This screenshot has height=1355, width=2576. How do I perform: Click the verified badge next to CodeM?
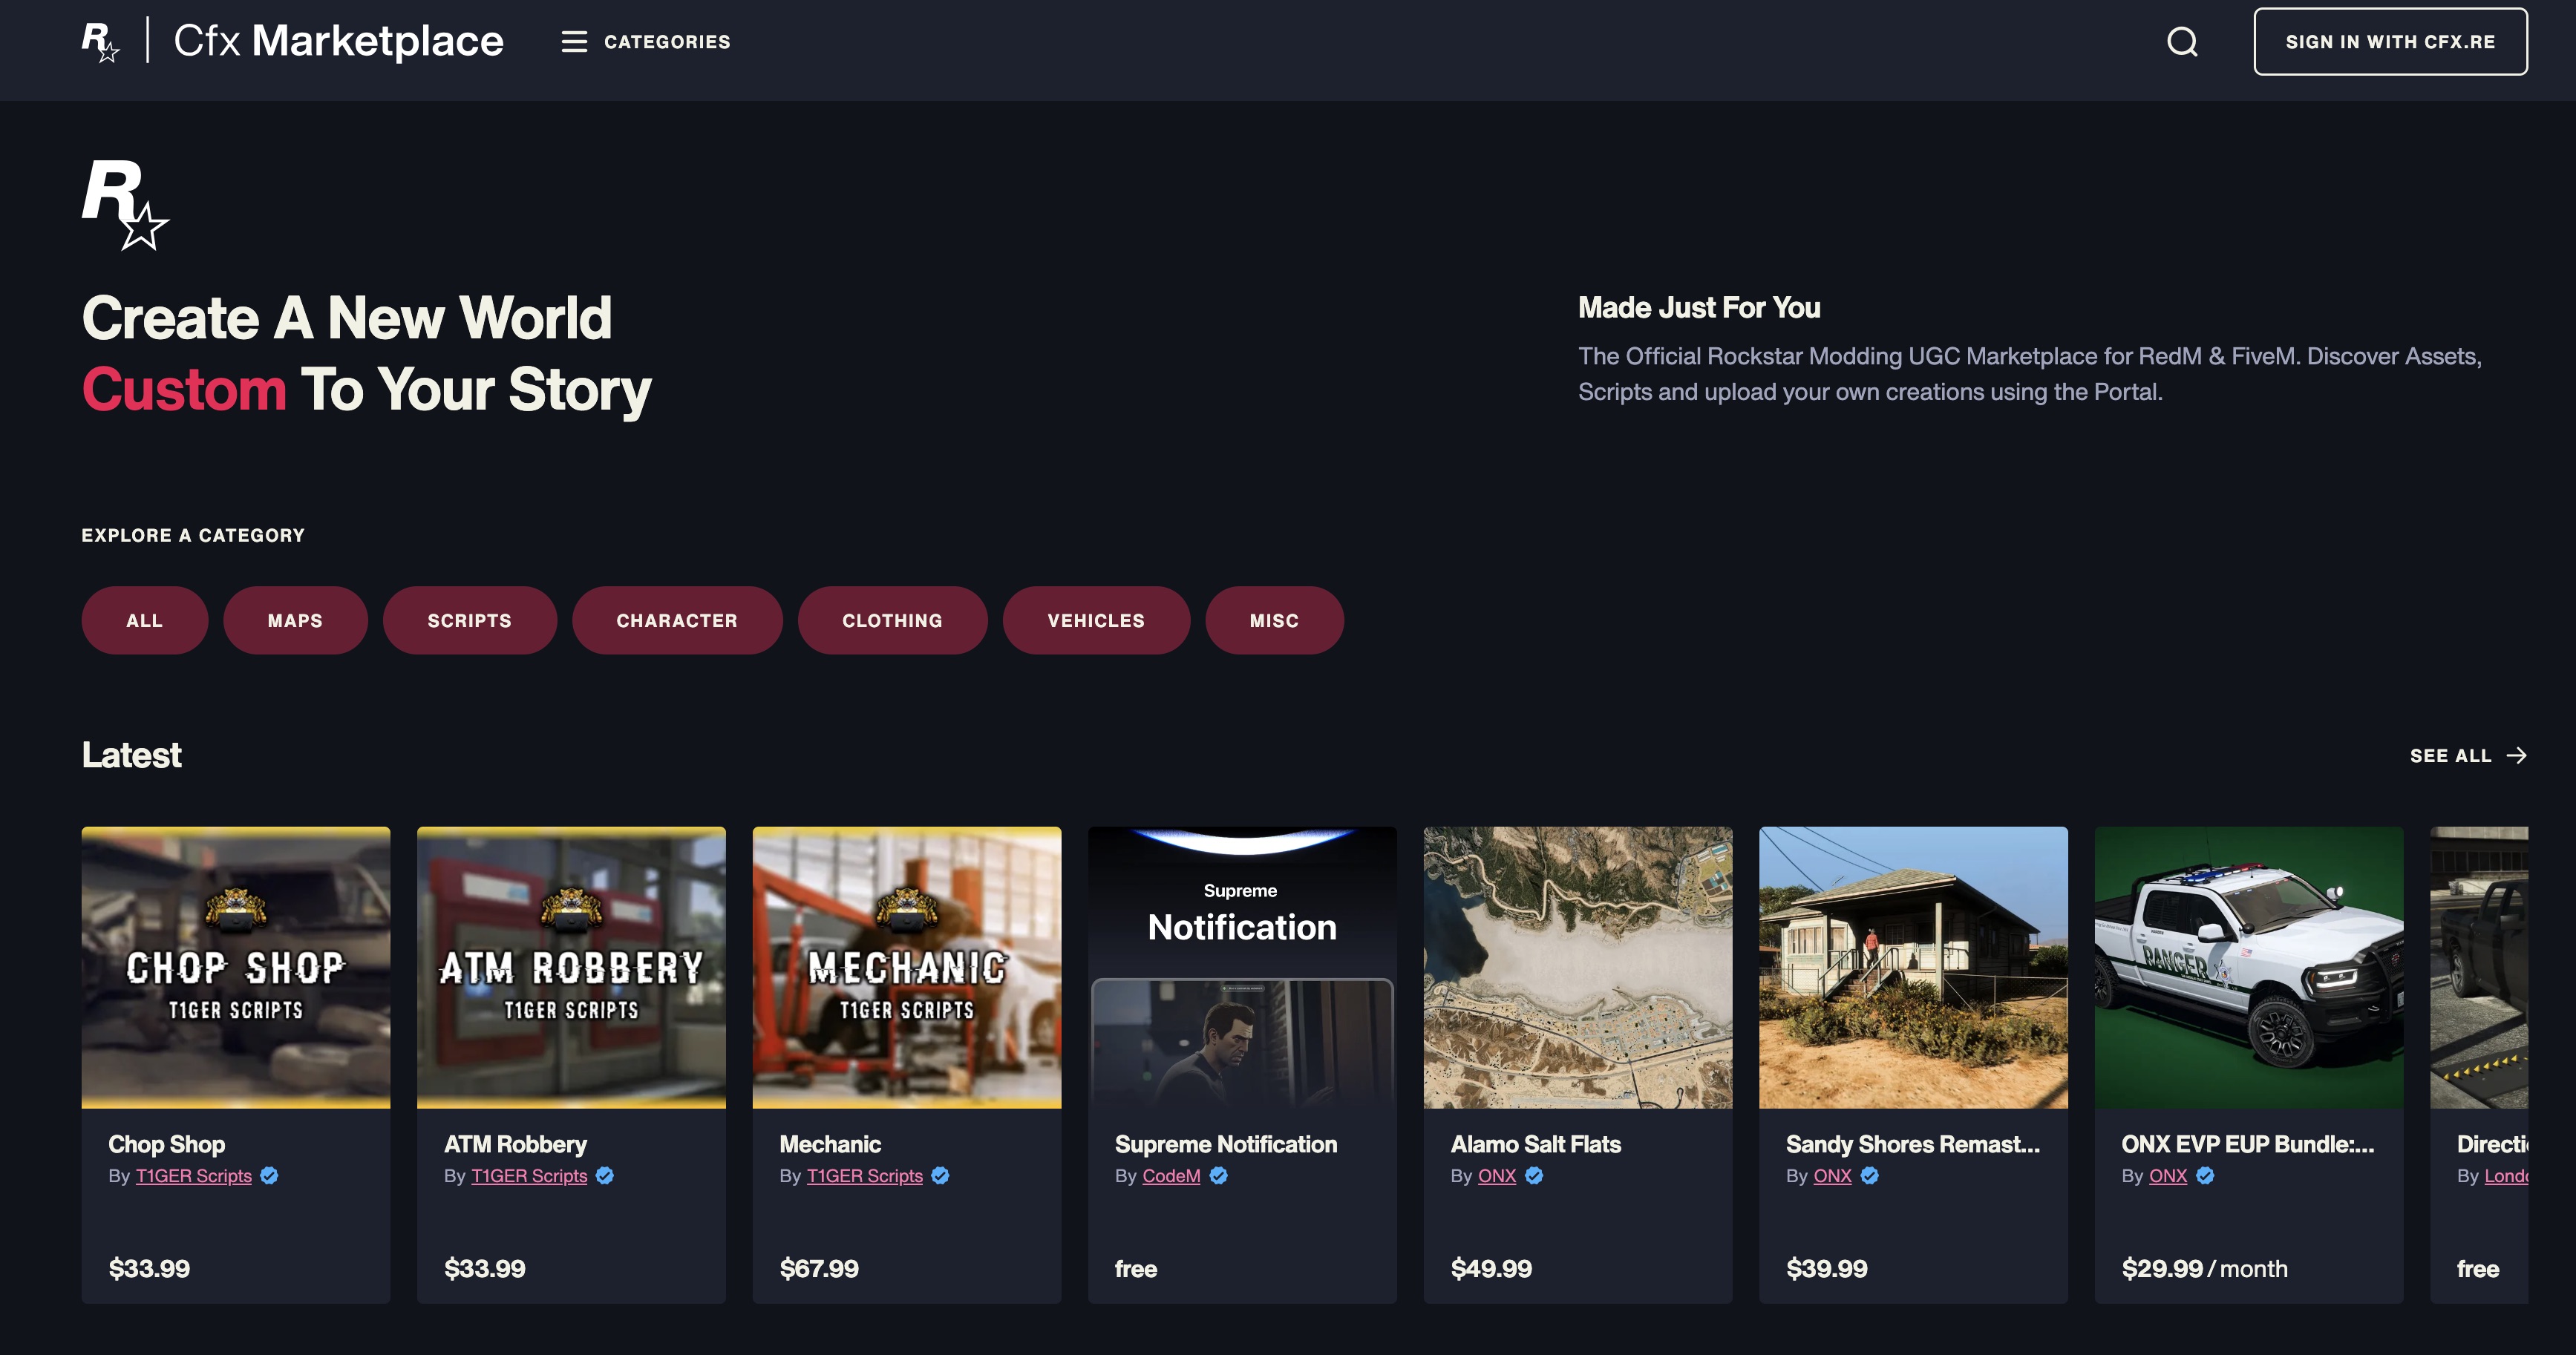pos(1218,1176)
